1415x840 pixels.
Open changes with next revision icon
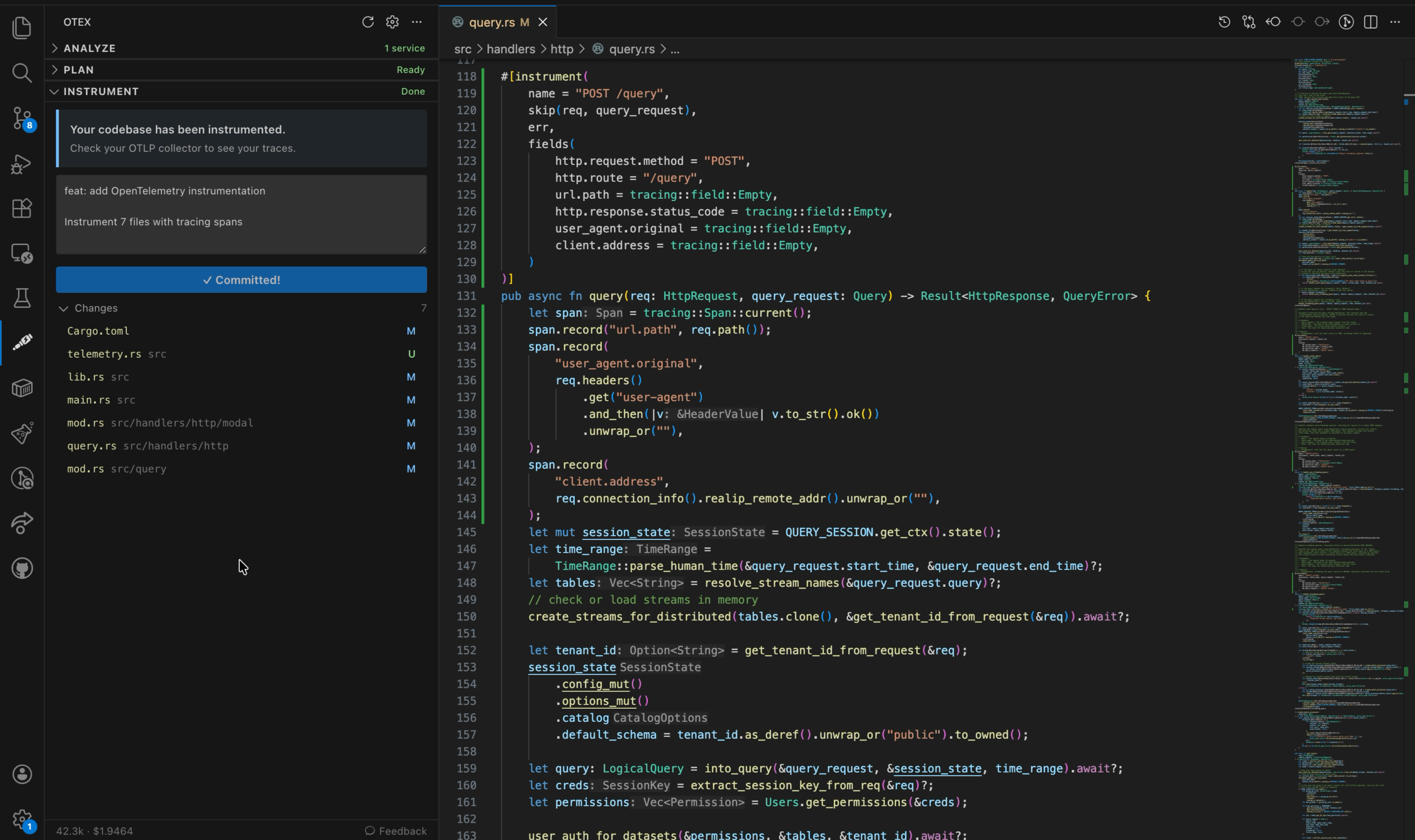click(1322, 22)
